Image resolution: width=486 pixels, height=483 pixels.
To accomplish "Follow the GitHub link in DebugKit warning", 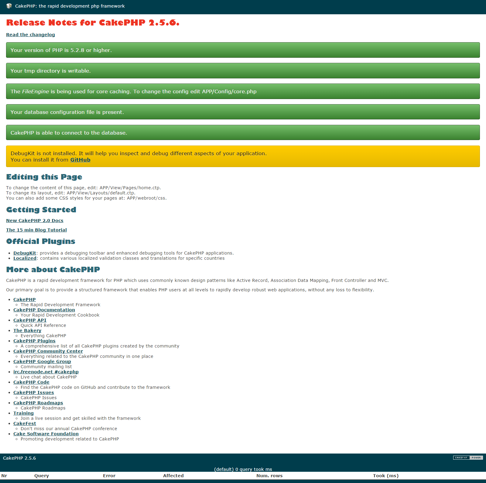I will 80,160.
